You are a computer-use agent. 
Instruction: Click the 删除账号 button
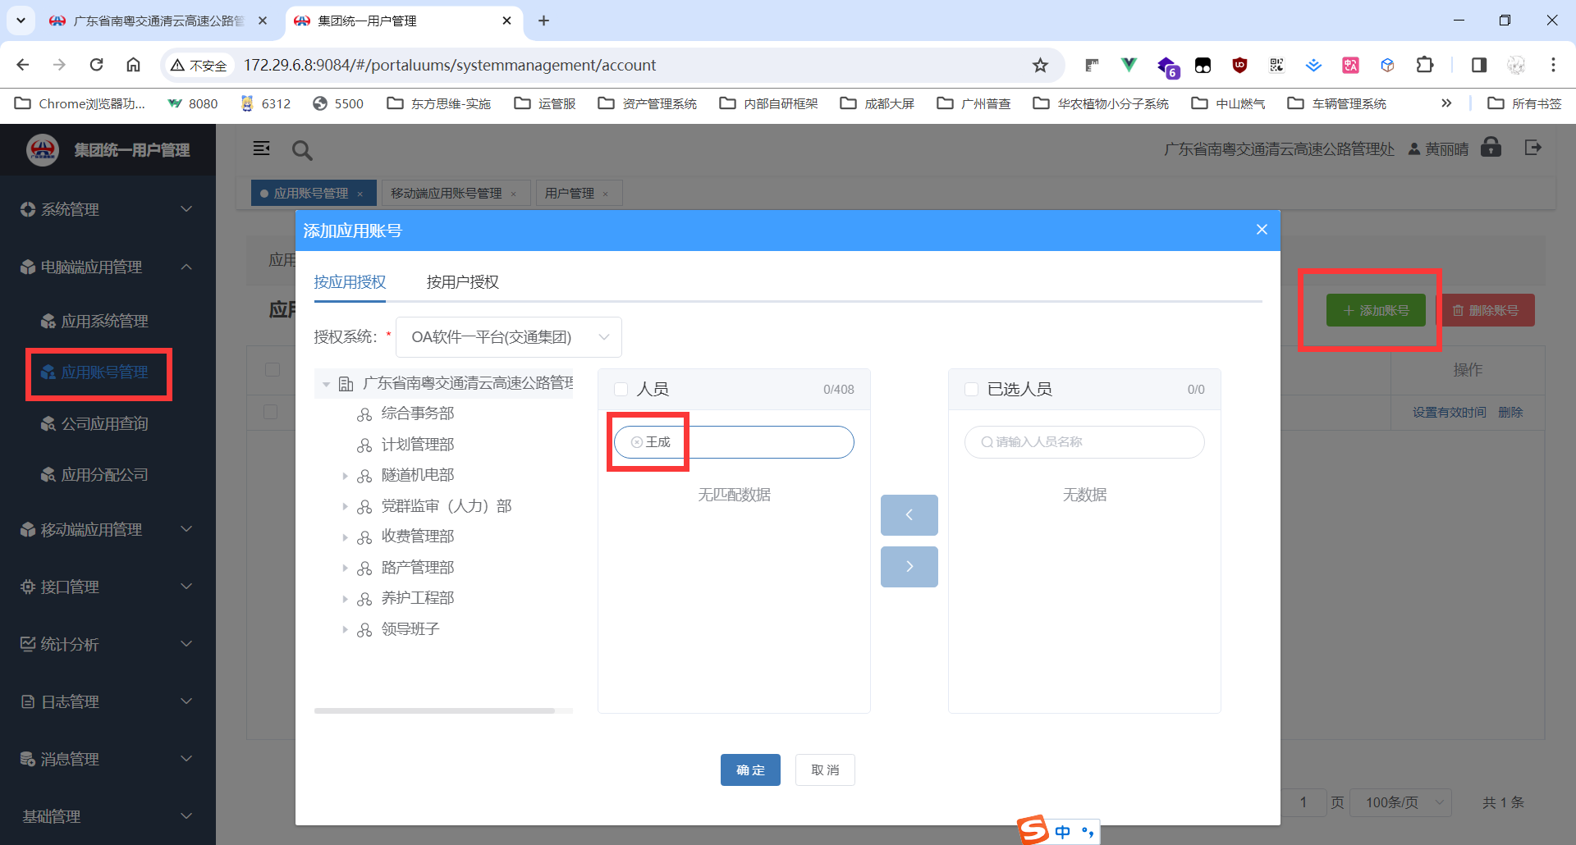point(1485,310)
